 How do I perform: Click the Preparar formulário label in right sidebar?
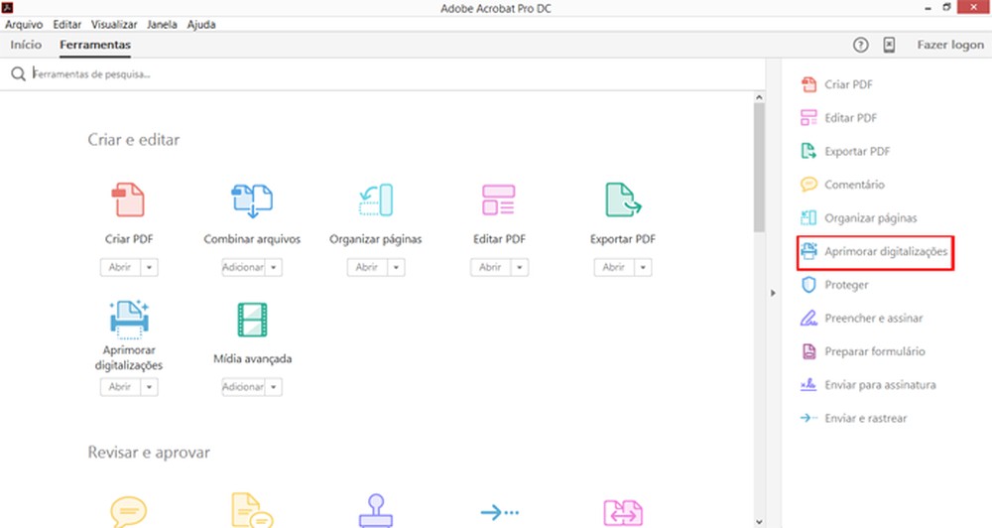(x=874, y=351)
